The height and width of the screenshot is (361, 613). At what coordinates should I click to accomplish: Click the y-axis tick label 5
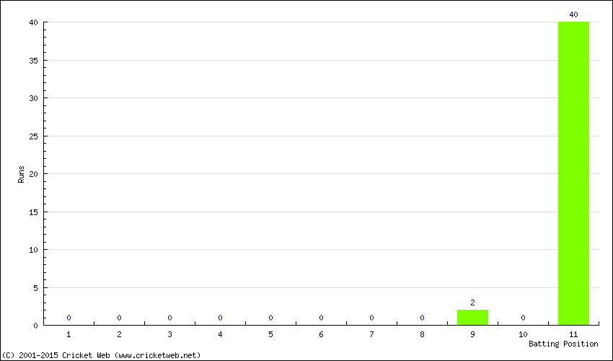[35, 288]
